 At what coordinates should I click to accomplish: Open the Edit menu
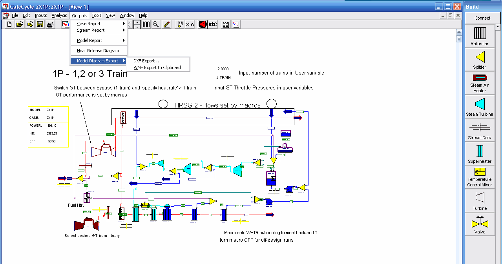point(26,16)
